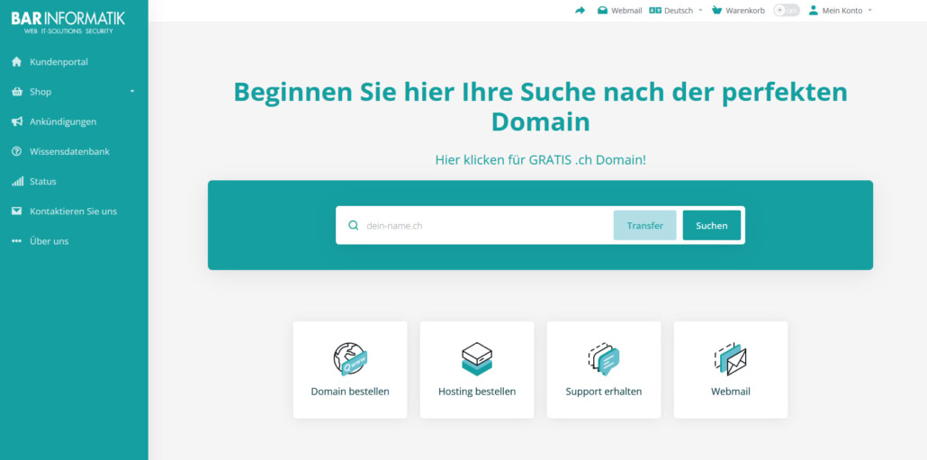927x460 pixels.
Task: Open Ankündigungen from the sidebar
Action: coord(62,122)
